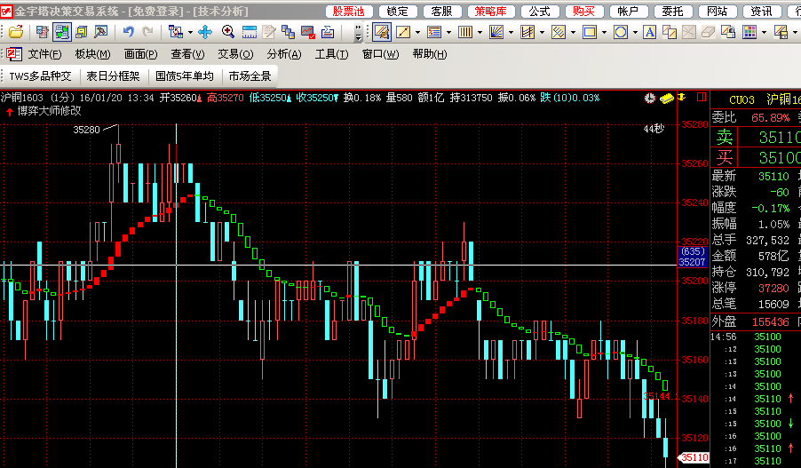Click the yellow pin icon on price axis
Viewport: 801px width, 468px height.
681,97
